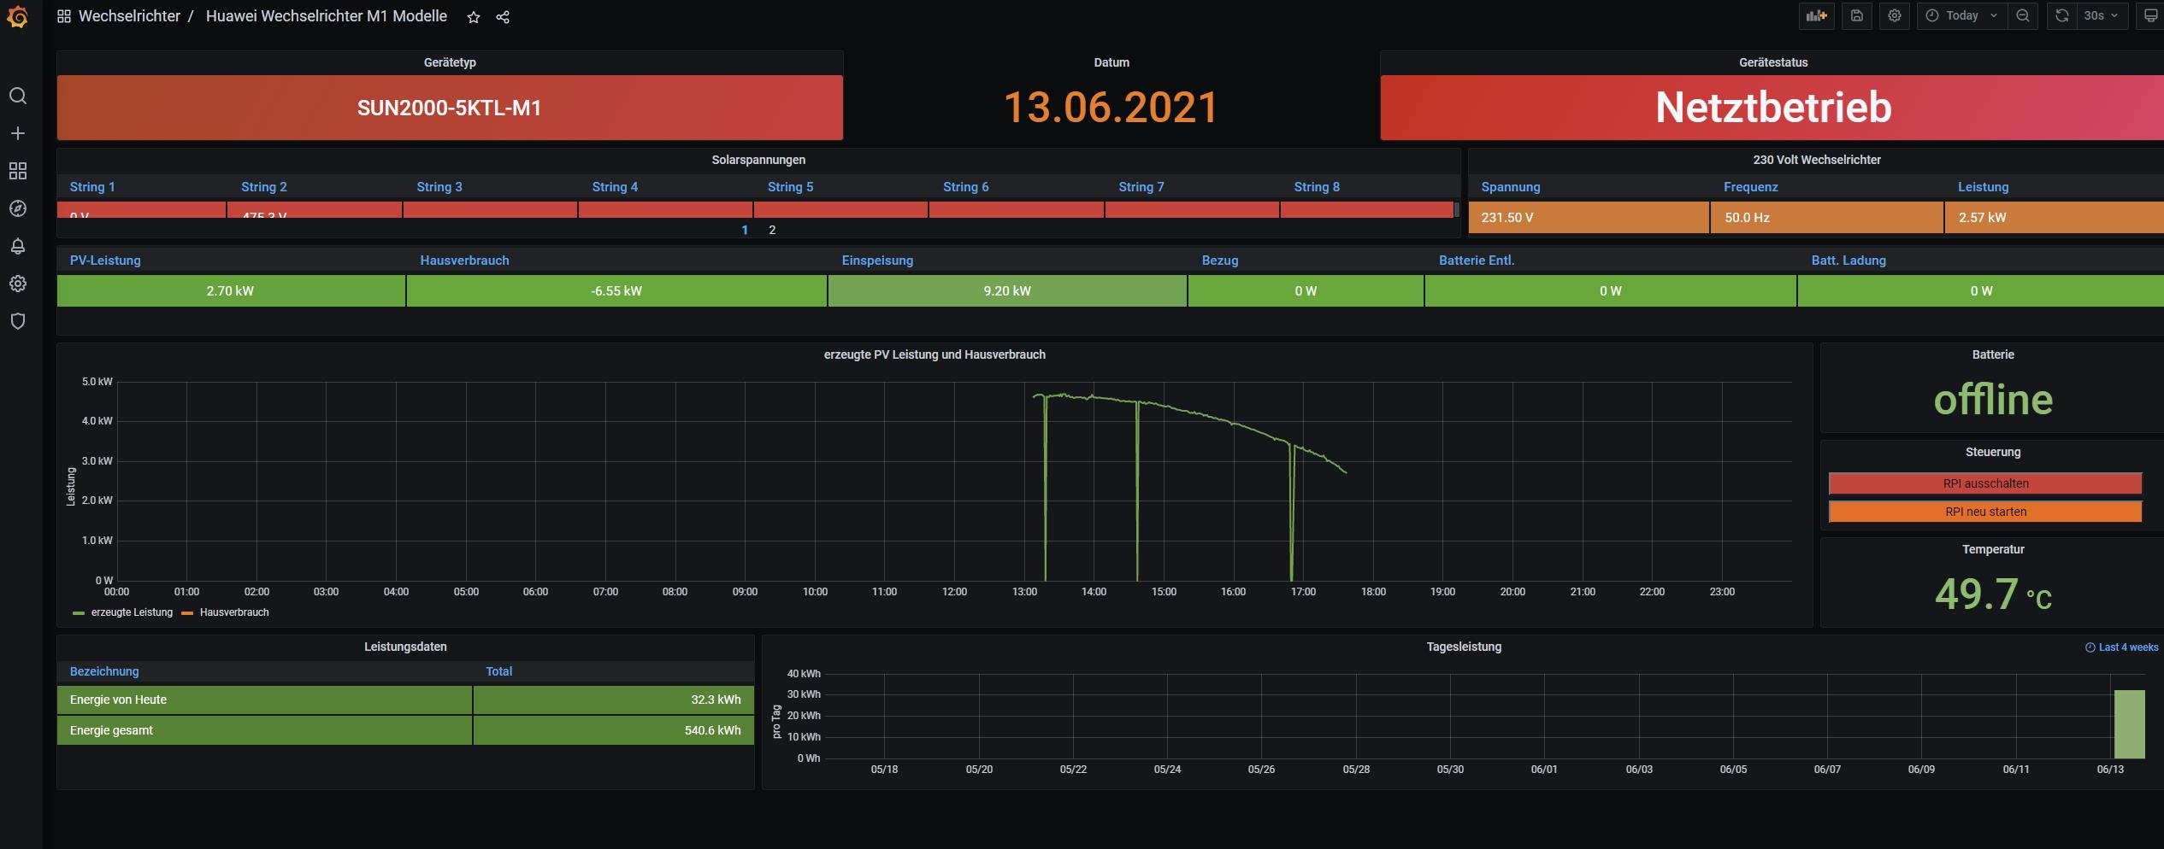This screenshot has height=849, width=2164.
Task: Open the Alerting bell icon
Action: pos(18,246)
